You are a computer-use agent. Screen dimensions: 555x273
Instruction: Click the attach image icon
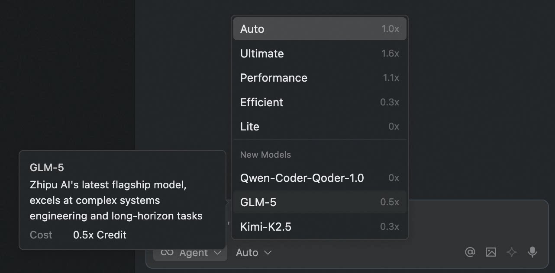tap(490, 252)
